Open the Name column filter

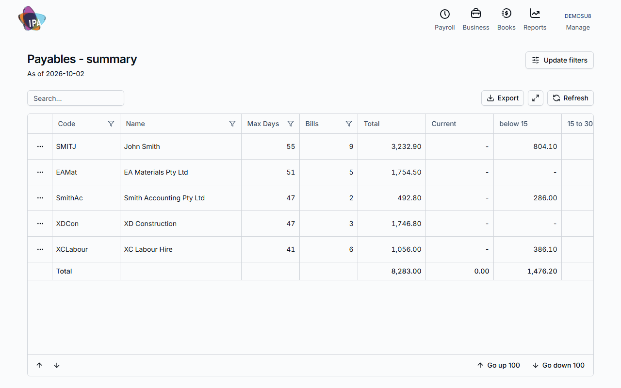point(232,124)
